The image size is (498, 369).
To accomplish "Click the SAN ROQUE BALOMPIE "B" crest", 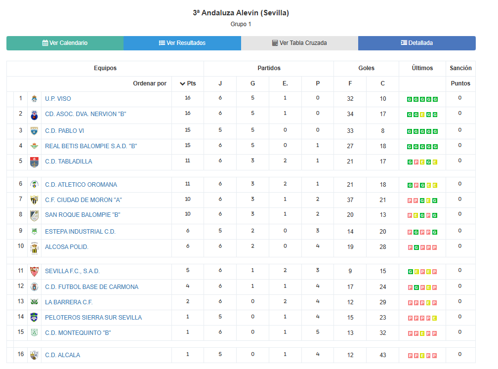I will (x=34, y=215).
